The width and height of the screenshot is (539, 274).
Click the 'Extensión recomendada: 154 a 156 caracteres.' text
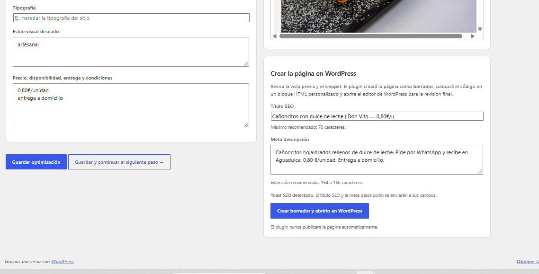pos(316,182)
